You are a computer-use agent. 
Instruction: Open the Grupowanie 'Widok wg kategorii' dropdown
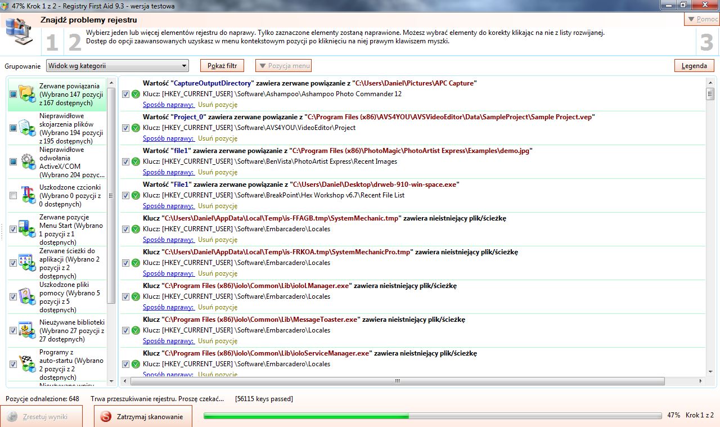117,66
